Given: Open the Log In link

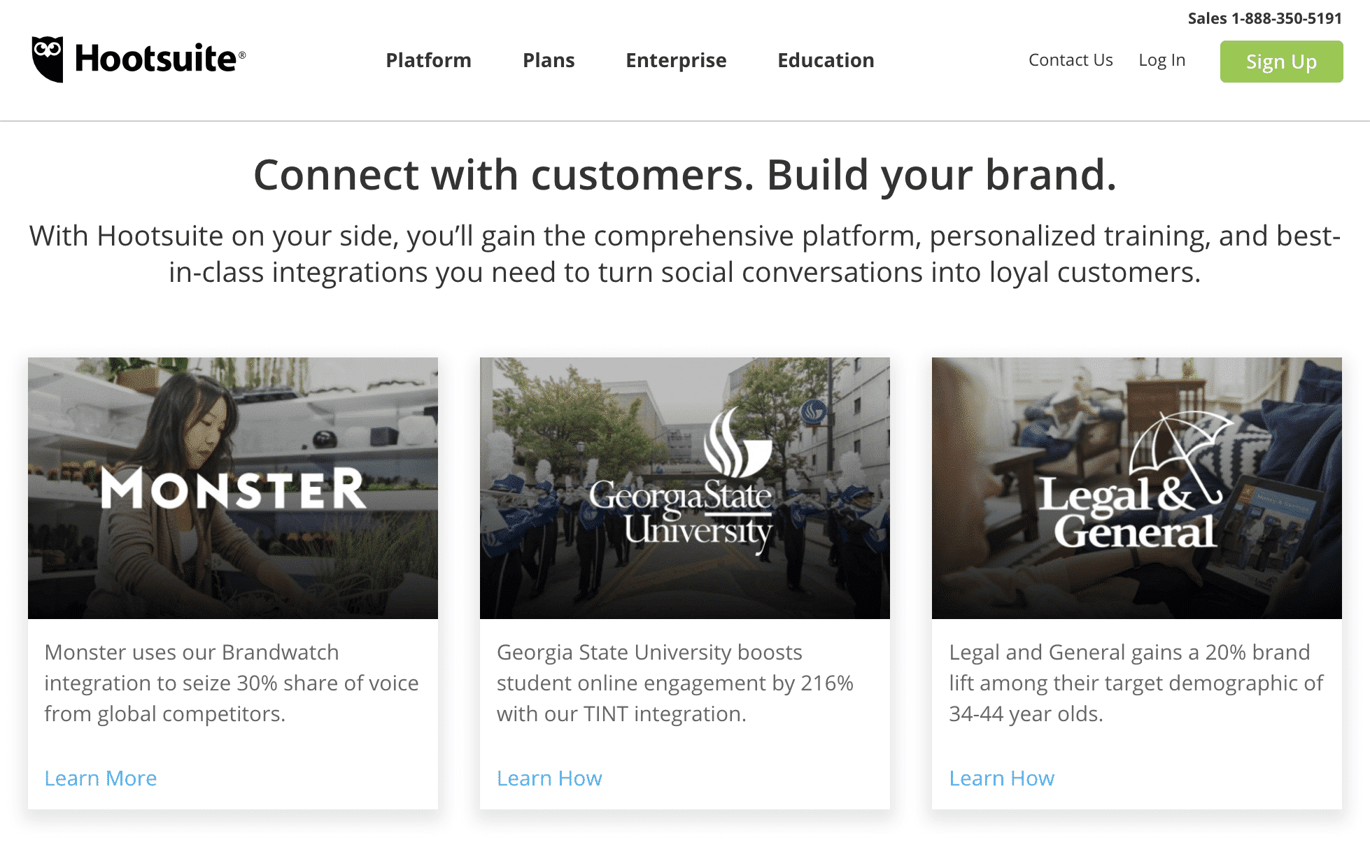Looking at the screenshot, I should (x=1161, y=60).
